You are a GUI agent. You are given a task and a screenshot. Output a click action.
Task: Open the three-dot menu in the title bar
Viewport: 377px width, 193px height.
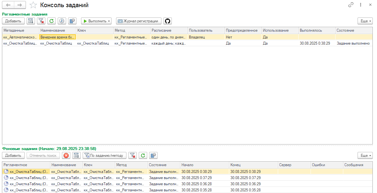click(360, 5)
